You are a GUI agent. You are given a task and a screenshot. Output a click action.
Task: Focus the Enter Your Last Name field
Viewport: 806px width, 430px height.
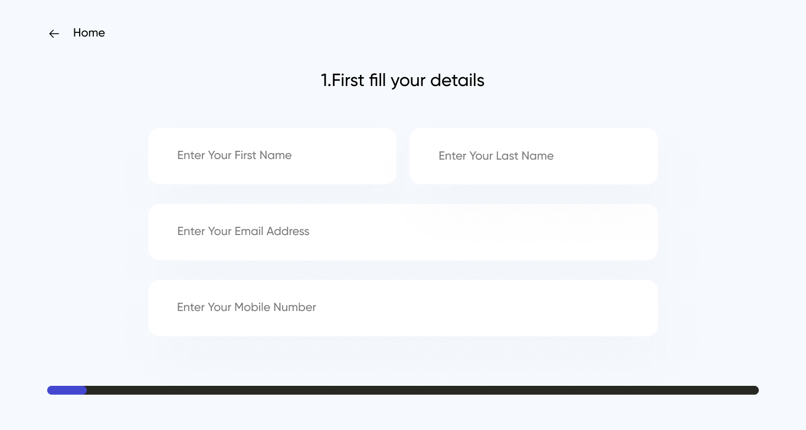(x=533, y=156)
